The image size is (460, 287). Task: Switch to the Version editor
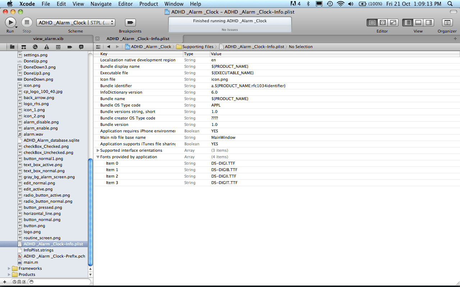pos(393,23)
